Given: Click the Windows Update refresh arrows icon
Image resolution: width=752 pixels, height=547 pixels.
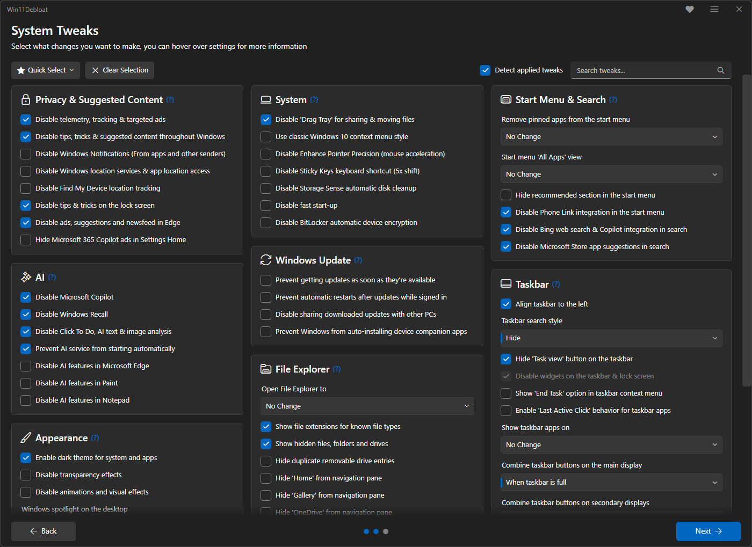Looking at the screenshot, I should [266, 260].
